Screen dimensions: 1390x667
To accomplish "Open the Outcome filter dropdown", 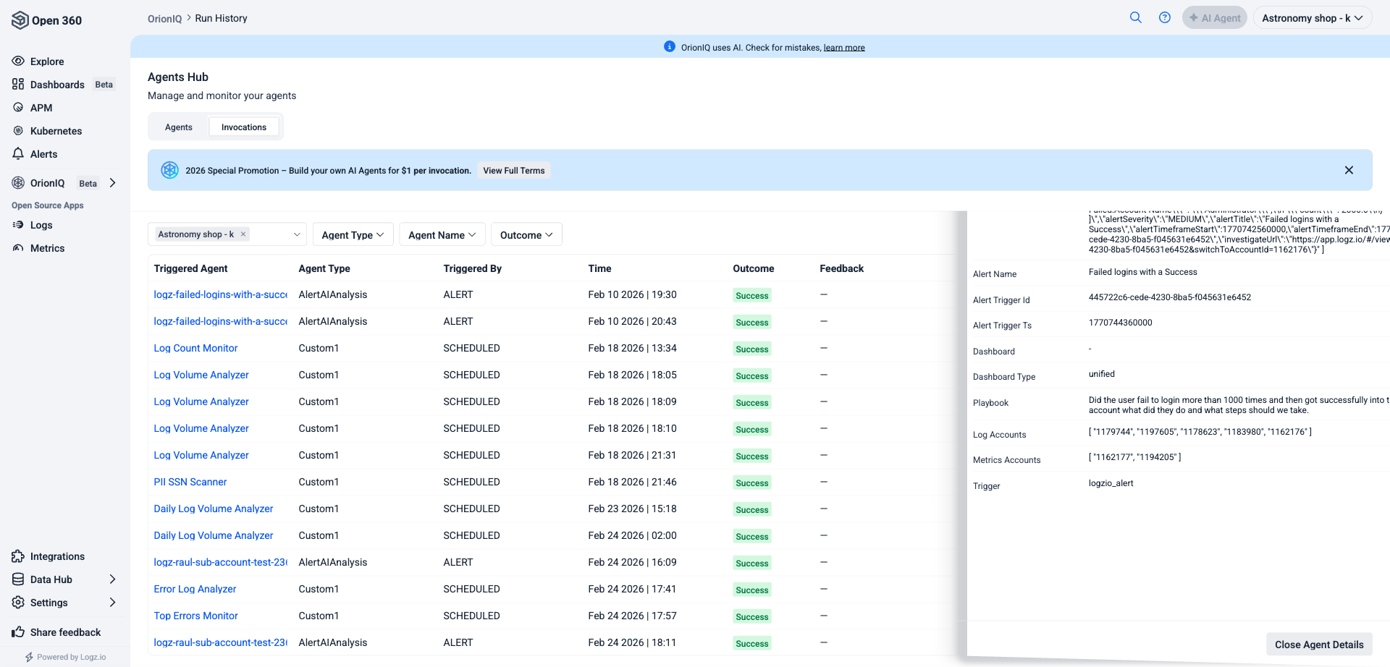I will tap(526, 235).
